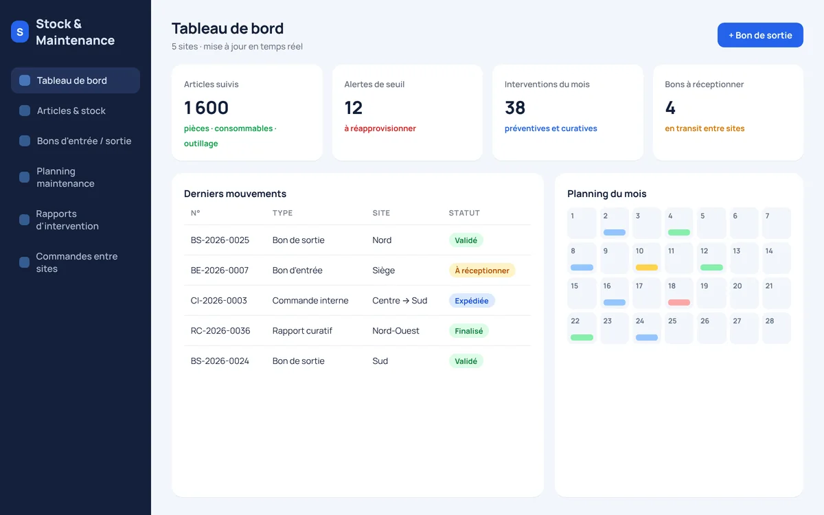
Task: Click the + Bon de sortie button
Action: pyautogui.click(x=760, y=35)
